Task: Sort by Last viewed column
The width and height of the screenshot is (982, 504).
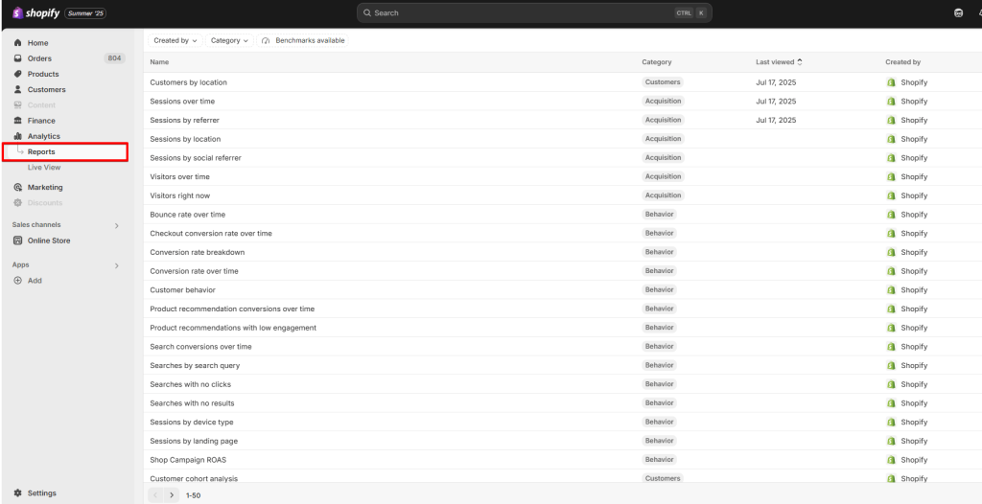Action: click(x=779, y=62)
